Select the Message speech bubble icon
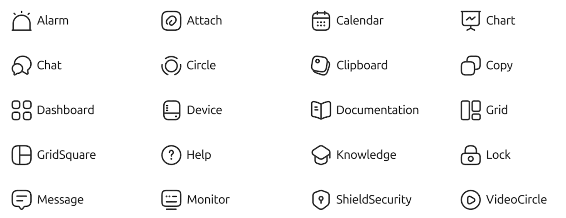The height and width of the screenshot is (218, 566). [21, 200]
